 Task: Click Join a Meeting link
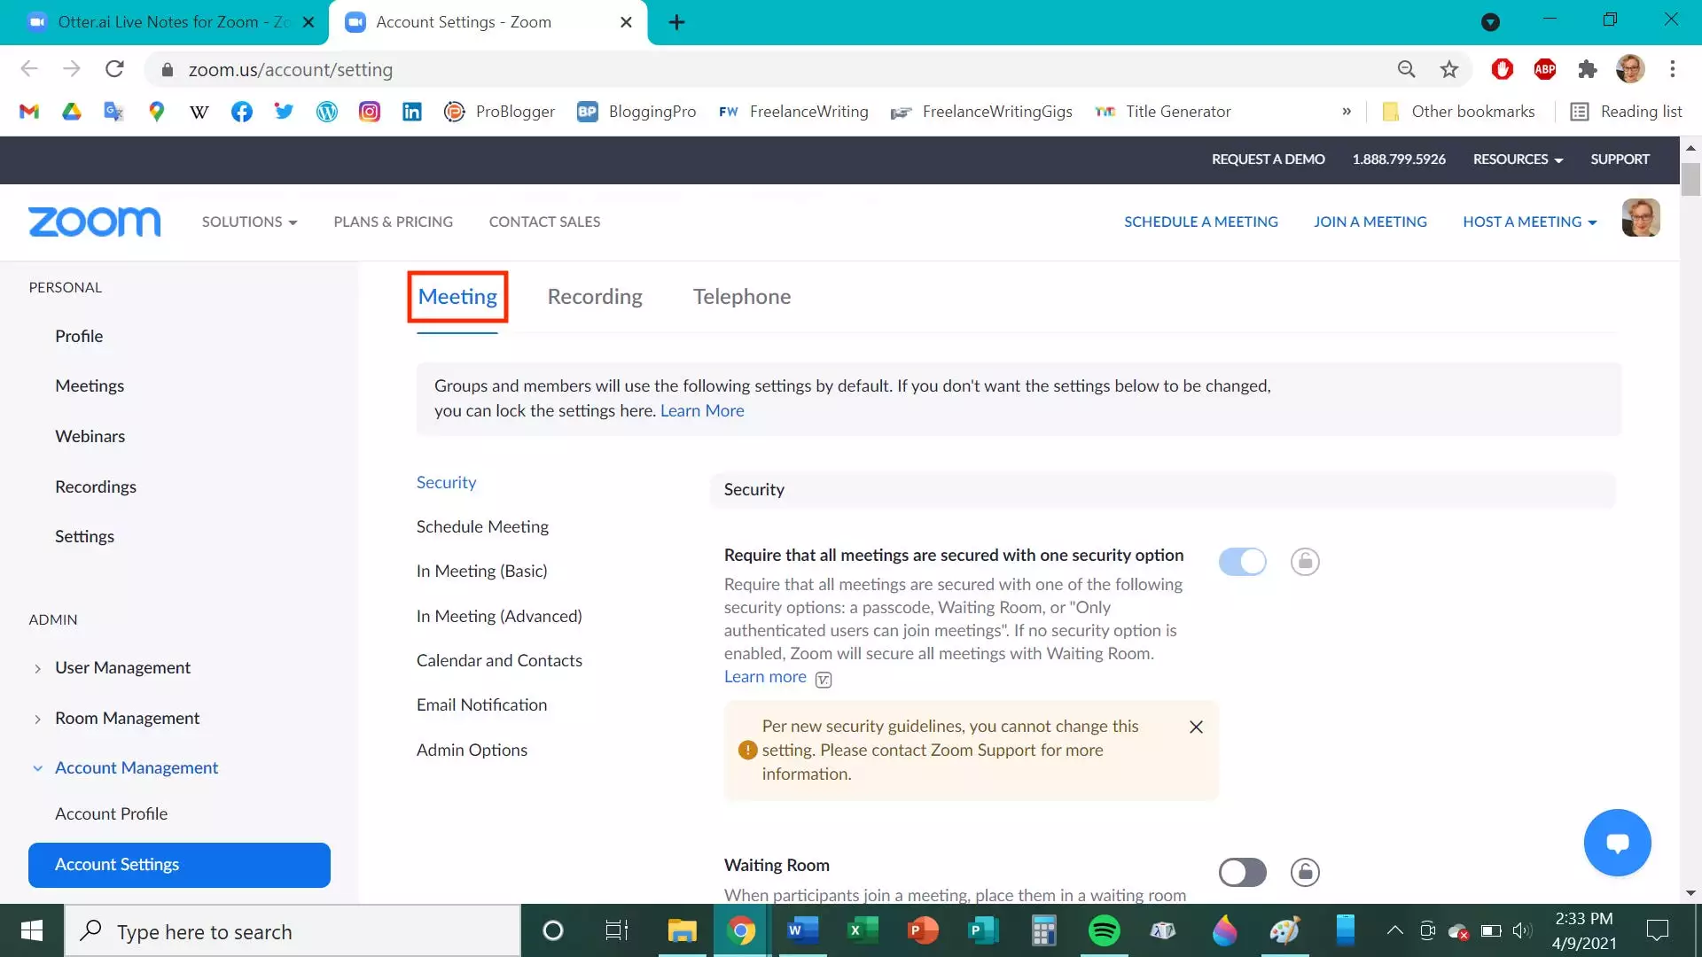click(1370, 222)
